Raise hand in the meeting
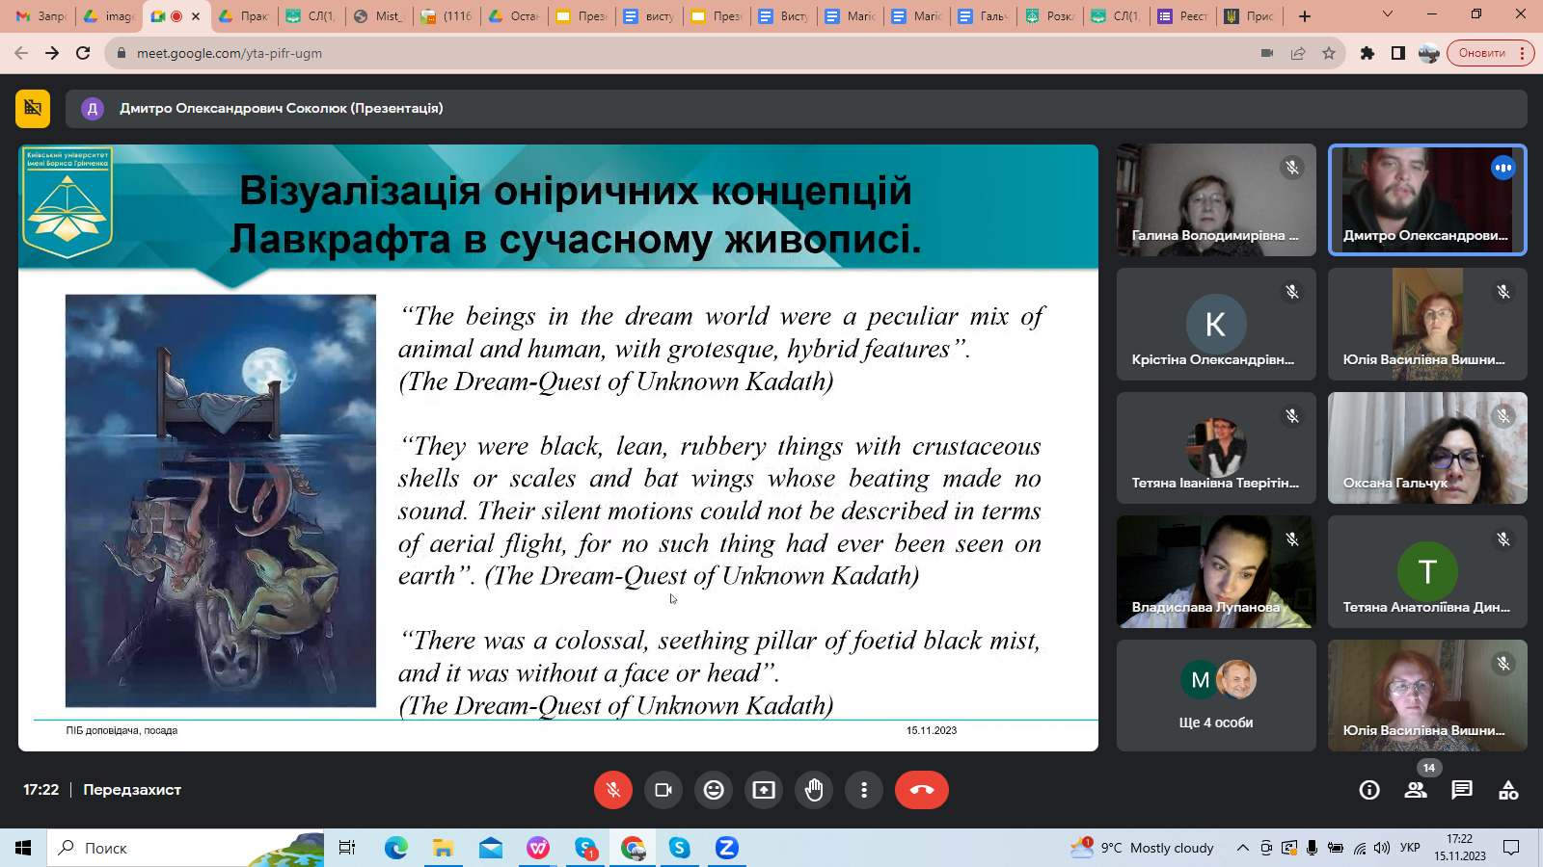Screen dimensions: 1543x867 click(814, 790)
